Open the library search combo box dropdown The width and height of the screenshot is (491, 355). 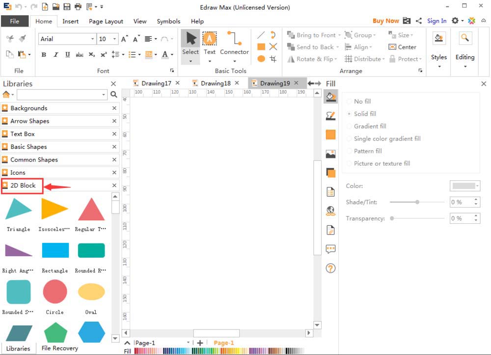click(x=104, y=95)
